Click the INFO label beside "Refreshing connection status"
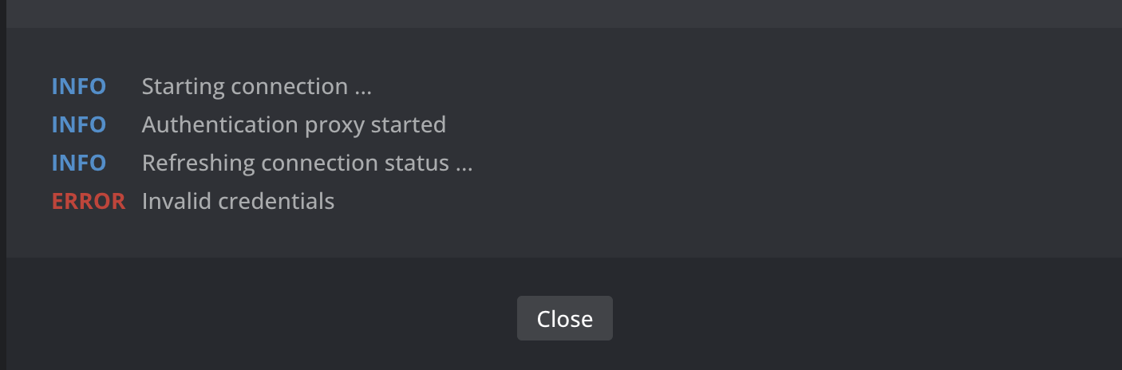 79,163
